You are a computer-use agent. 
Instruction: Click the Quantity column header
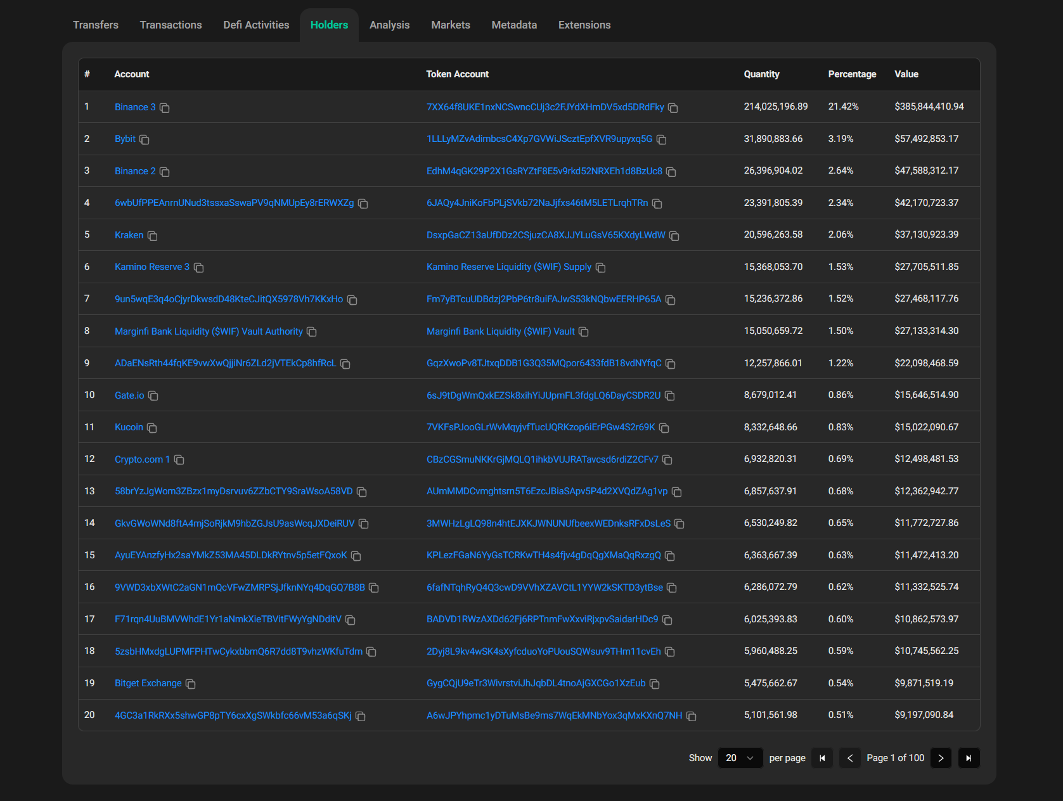[x=762, y=74]
